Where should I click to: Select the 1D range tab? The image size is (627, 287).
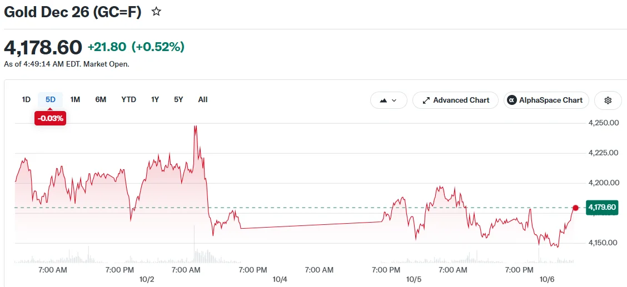pyautogui.click(x=26, y=100)
